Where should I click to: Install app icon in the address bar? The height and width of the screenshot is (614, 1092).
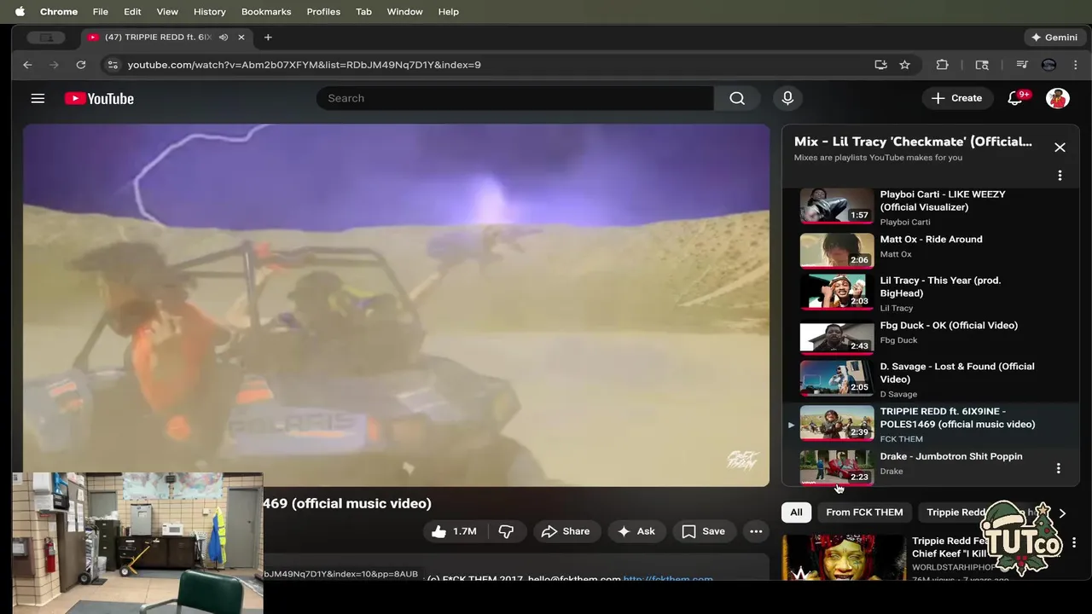tap(880, 65)
